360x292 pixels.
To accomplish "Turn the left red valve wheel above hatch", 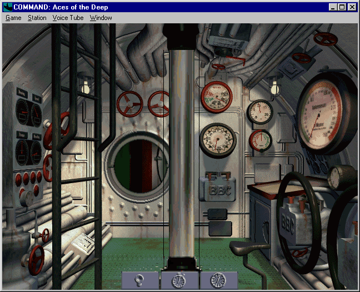I will click(129, 104).
